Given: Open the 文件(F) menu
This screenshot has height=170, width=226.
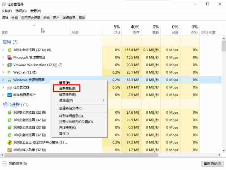Looking at the screenshot, I should coord(7,11).
